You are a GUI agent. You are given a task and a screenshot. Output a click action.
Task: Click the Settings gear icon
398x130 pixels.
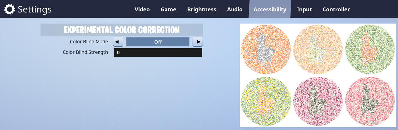[x=9, y=9]
